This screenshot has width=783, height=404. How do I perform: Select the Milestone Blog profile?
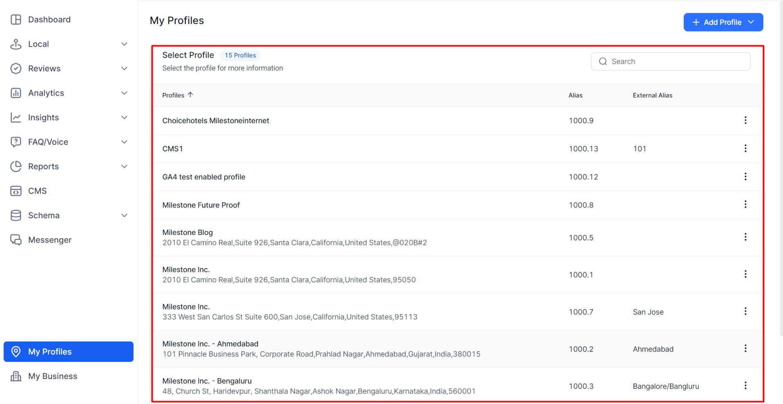click(x=187, y=233)
